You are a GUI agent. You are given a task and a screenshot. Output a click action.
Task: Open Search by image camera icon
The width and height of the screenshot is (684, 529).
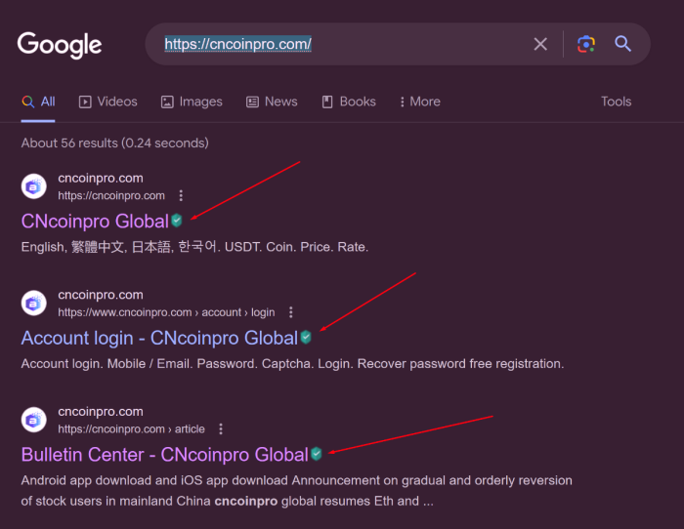pos(586,44)
